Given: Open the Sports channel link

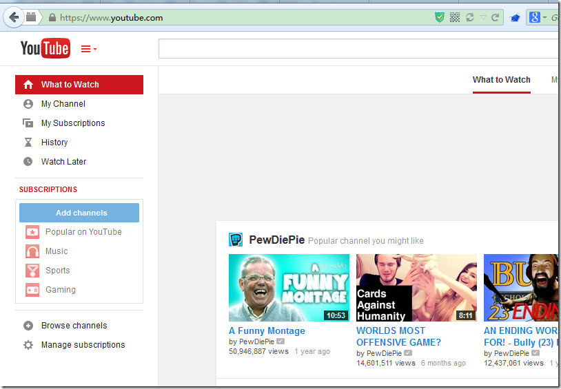Looking at the screenshot, I should pyautogui.click(x=58, y=271).
